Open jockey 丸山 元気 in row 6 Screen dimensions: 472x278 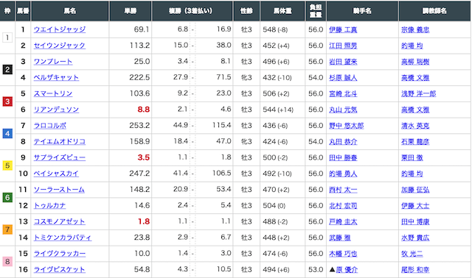343,110
